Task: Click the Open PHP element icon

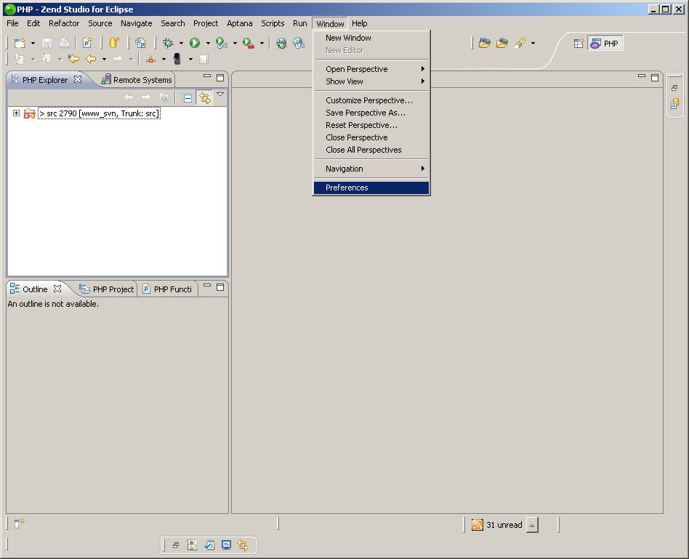Action: tap(140, 43)
